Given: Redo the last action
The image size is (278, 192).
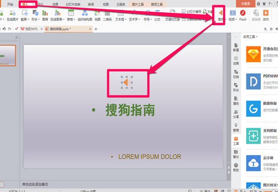Looking at the screenshot, I should [9, 29].
